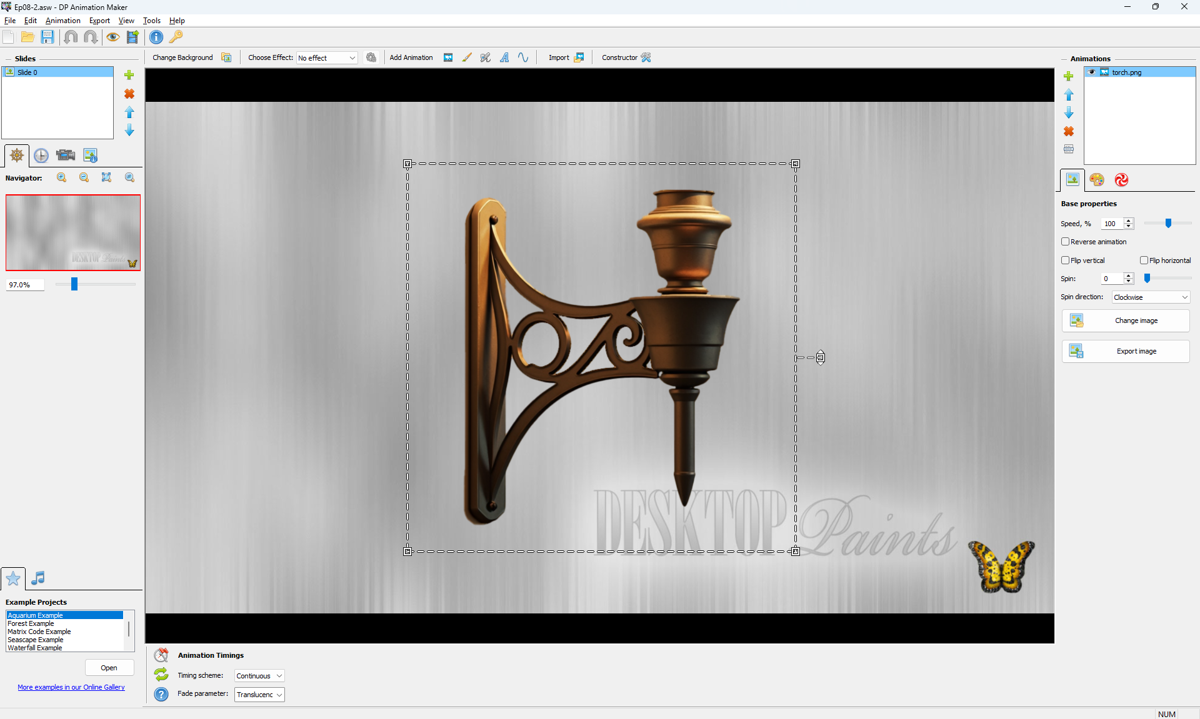Toggle Flip vertical checkbox
This screenshot has width=1200, height=719.
pyautogui.click(x=1066, y=260)
